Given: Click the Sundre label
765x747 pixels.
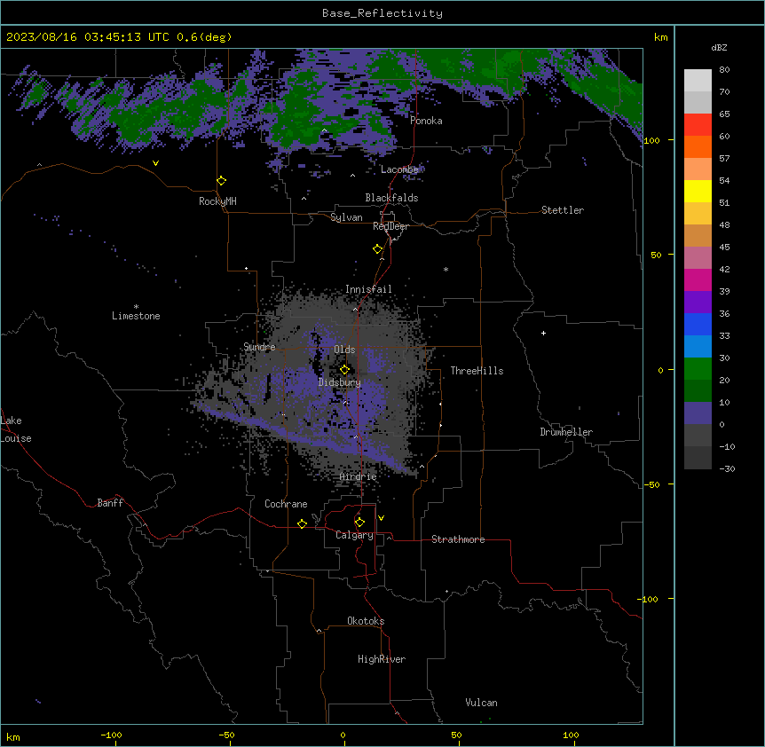Looking at the screenshot, I should point(259,347).
